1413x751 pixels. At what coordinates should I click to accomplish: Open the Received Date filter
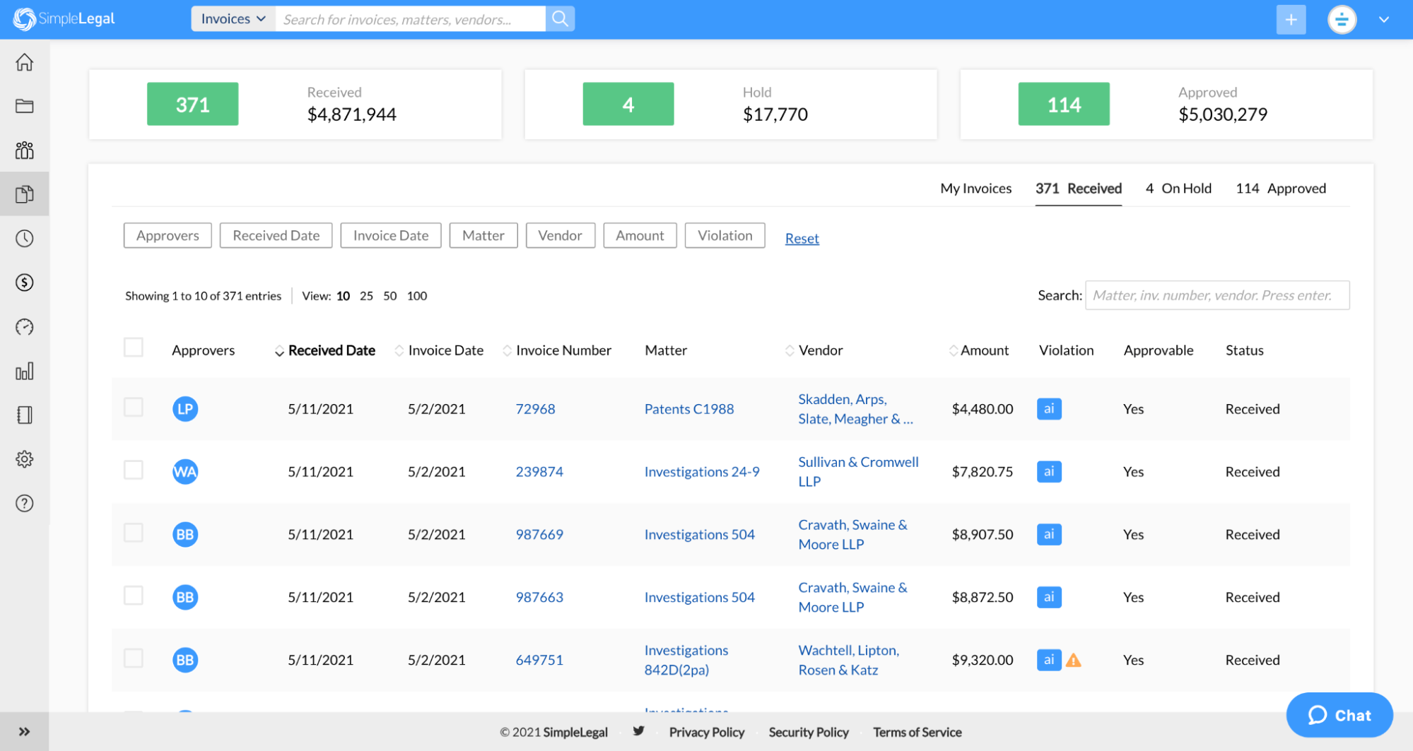[276, 235]
